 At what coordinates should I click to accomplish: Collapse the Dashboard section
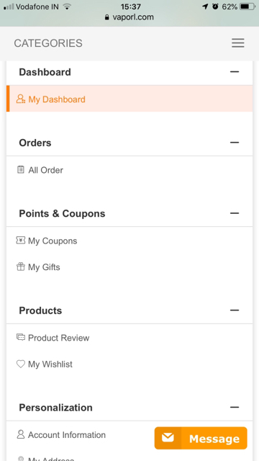tap(235, 72)
